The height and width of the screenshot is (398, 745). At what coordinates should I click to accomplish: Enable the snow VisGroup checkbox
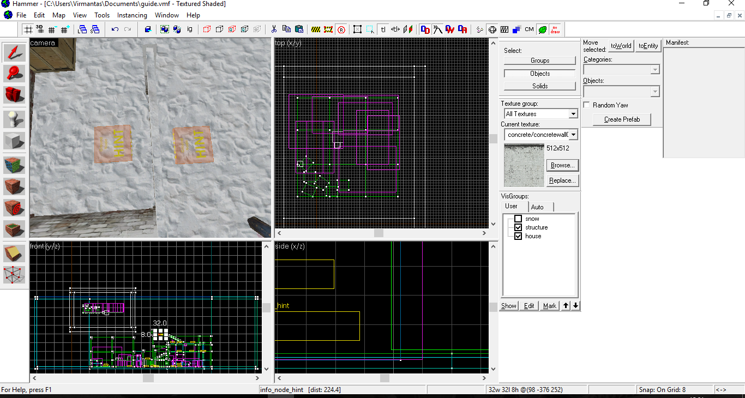(x=518, y=219)
